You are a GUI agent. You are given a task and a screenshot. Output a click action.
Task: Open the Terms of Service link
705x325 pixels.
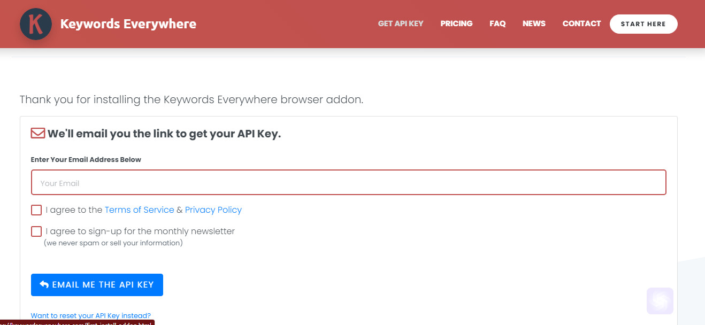tap(140, 210)
